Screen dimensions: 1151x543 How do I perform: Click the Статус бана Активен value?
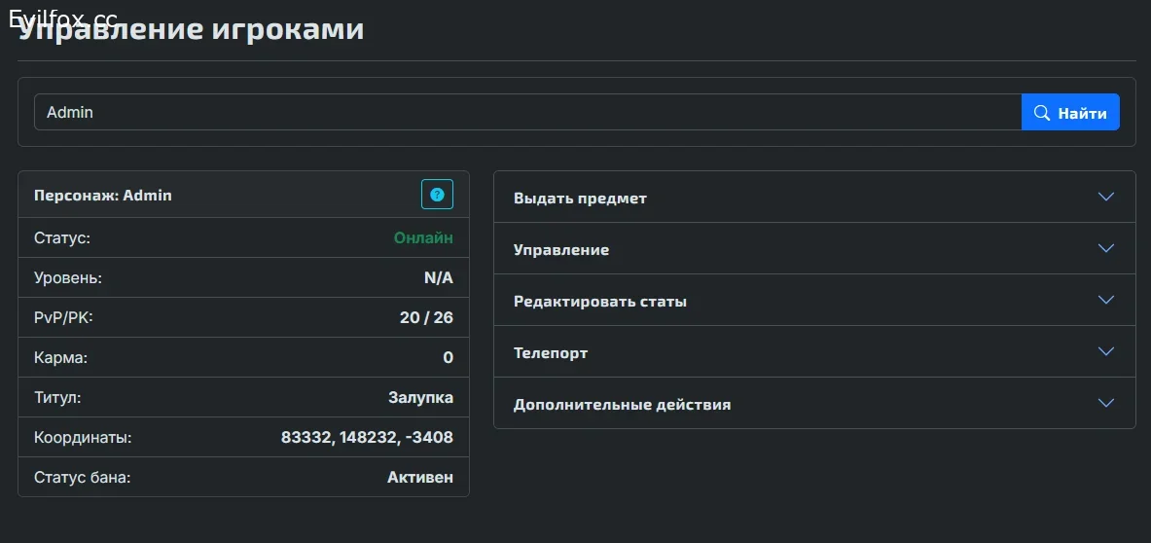(420, 478)
